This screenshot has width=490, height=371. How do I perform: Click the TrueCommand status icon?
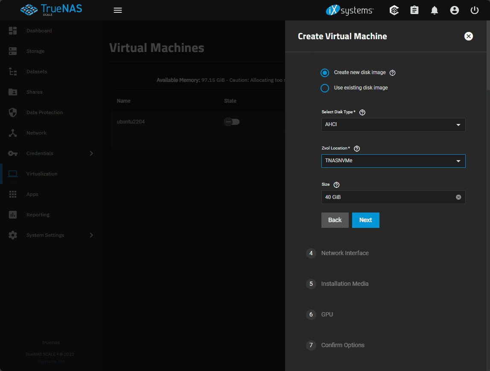click(394, 10)
